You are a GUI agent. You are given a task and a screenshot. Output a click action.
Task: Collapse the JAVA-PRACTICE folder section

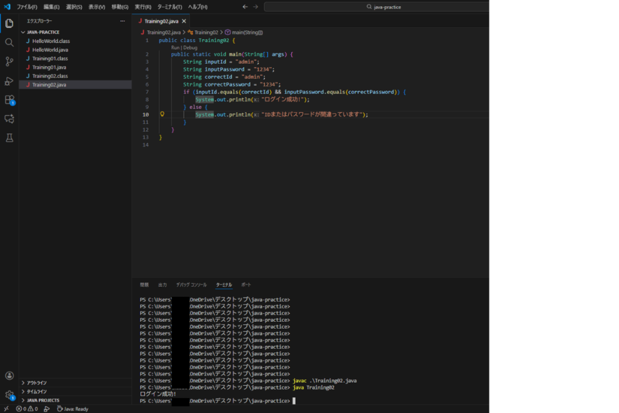(x=42, y=32)
